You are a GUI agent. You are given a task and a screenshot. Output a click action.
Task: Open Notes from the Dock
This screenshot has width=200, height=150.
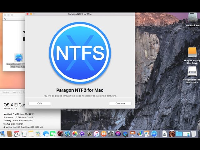(x=31, y=134)
